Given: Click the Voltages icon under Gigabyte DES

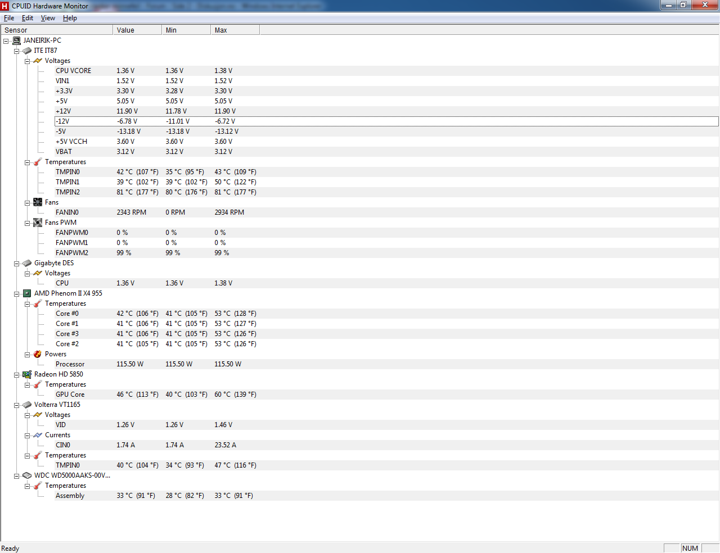Looking at the screenshot, I should tap(38, 273).
